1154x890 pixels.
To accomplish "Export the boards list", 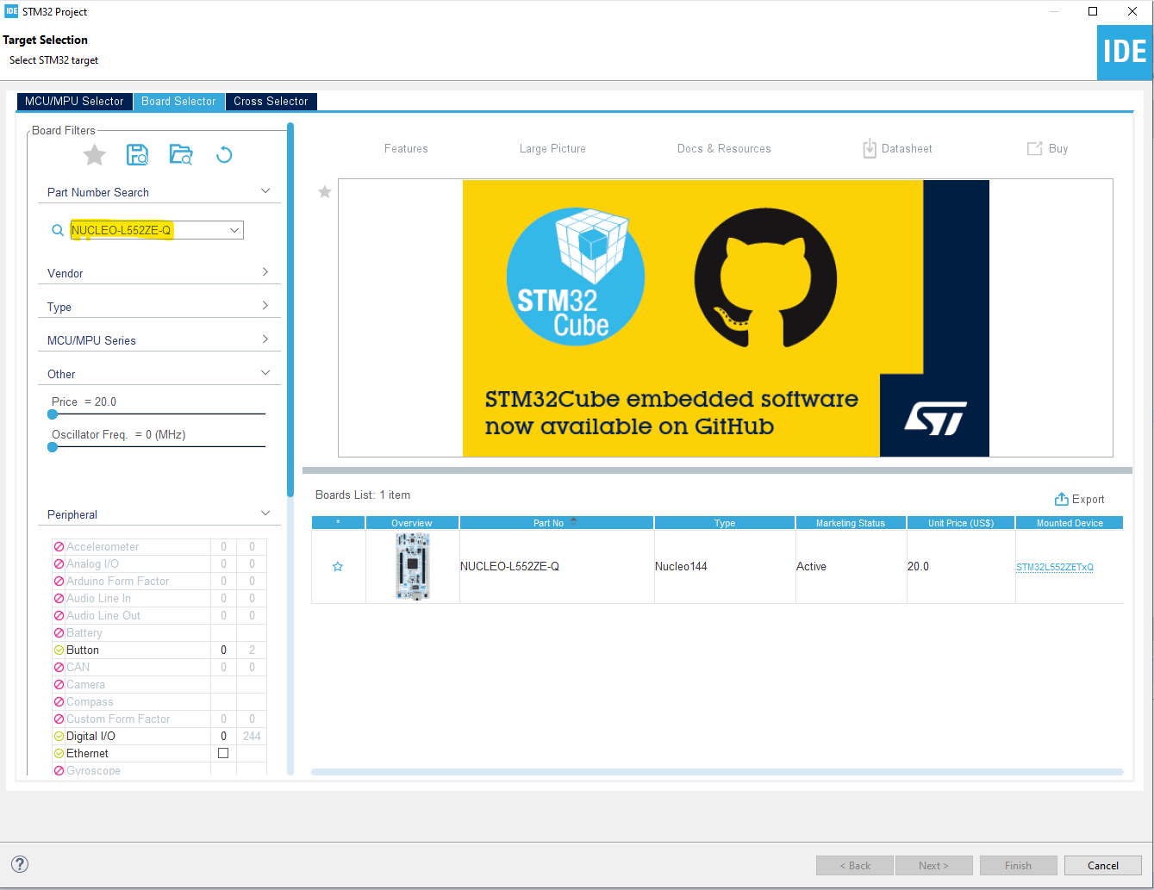I will pos(1079,499).
